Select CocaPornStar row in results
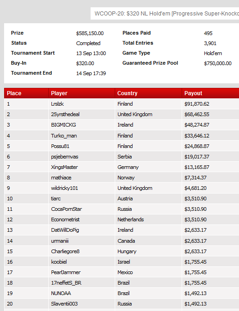This screenshot has height=311, width=239. [122, 209]
